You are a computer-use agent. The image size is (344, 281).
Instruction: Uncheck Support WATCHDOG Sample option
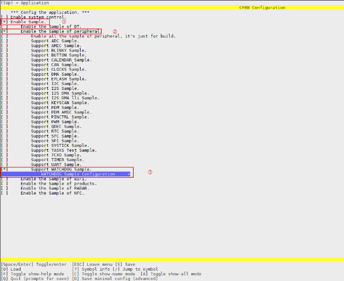coord(4,169)
